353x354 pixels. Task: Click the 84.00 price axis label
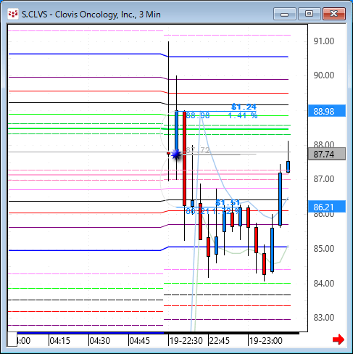point(323,283)
